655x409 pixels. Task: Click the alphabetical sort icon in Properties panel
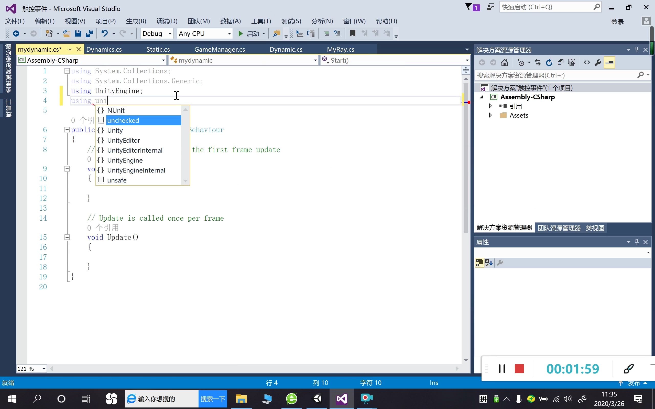point(489,263)
